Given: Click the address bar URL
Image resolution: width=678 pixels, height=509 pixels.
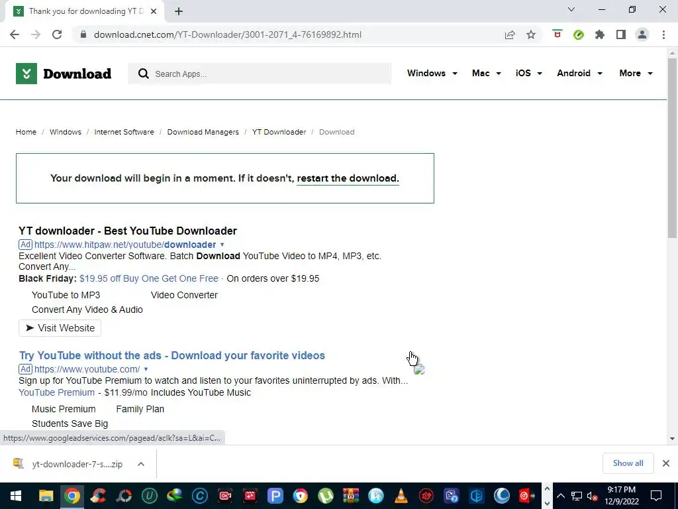Looking at the screenshot, I should [x=228, y=34].
